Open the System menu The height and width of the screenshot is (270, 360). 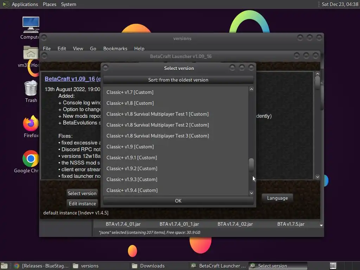point(69,4)
